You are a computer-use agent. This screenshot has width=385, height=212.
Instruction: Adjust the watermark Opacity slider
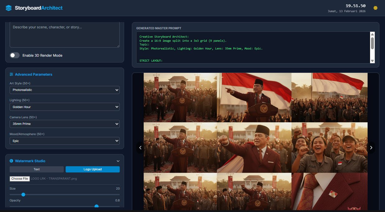(x=65, y=206)
